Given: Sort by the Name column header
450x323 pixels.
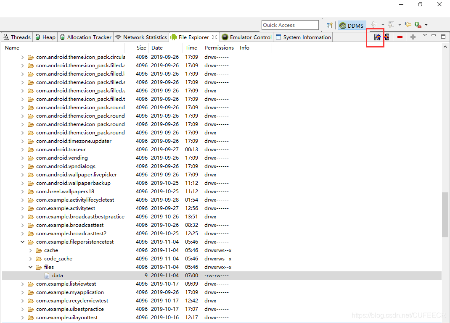Looking at the screenshot, I should click(x=12, y=48).
